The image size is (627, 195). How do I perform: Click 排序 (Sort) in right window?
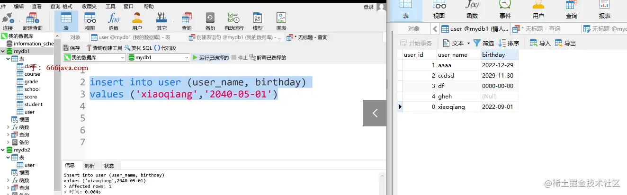(x=509, y=43)
